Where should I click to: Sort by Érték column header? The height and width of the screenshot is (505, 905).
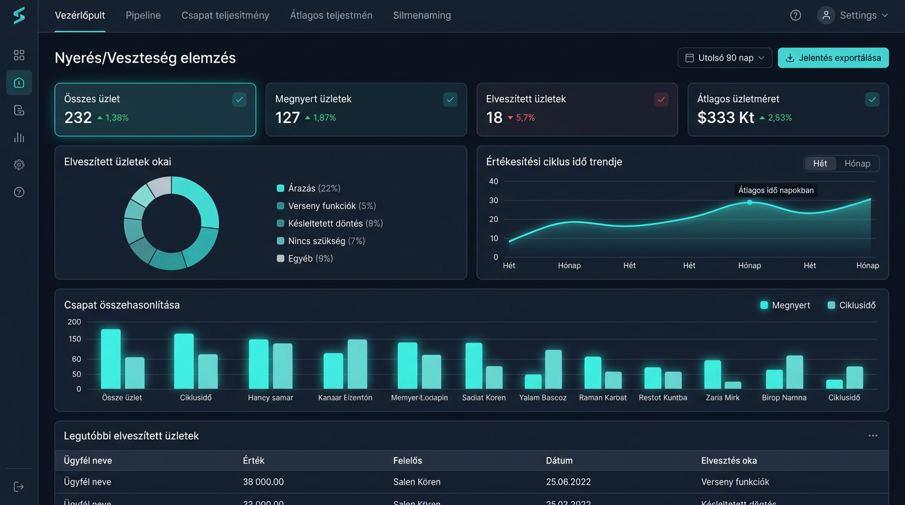tap(254, 461)
